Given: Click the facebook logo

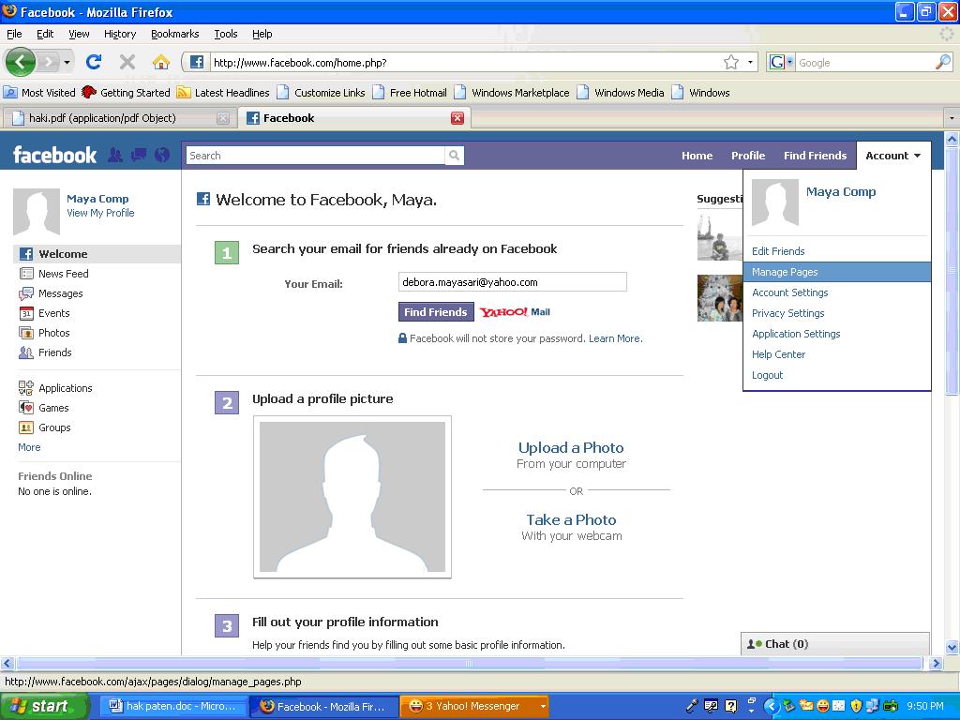Looking at the screenshot, I should pyautogui.click(x=54, y=155).
